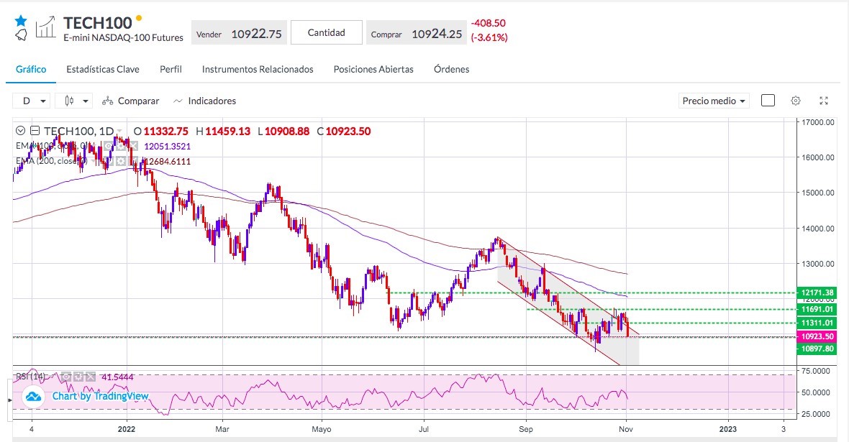Screen dimensions: 849x442
Task: Click the EMA 100 value 12051.3521
Action: coord(168,146)
